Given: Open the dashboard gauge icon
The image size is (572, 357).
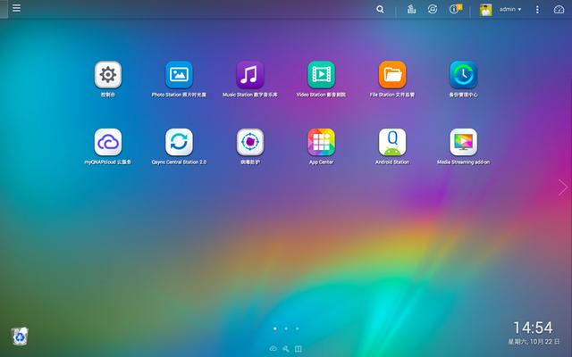Looking at the screenshot, I should click(559, 9).
